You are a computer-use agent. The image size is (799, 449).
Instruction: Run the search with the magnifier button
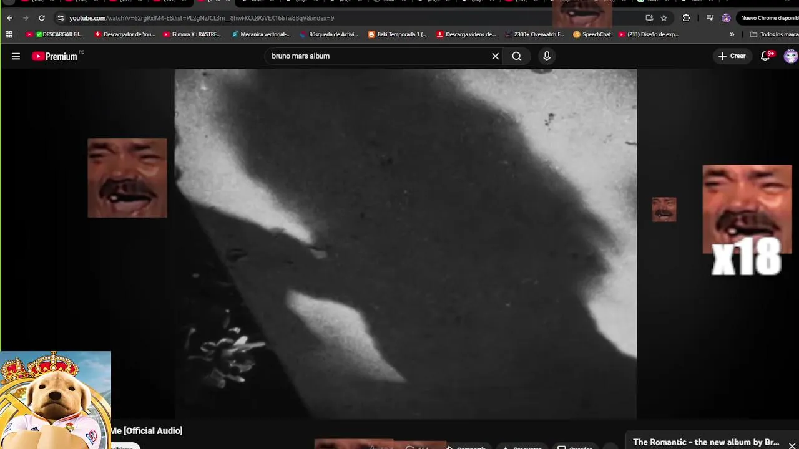[x=517, y=56]
